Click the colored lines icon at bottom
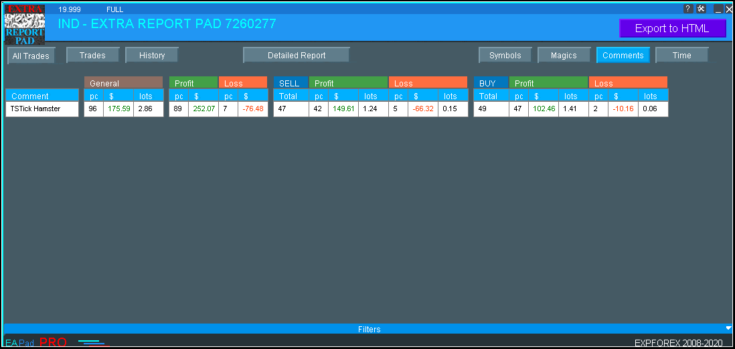 [92, 342]
